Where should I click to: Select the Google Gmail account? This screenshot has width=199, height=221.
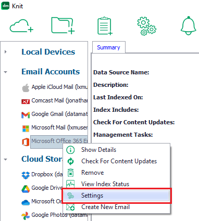pos(59,114)
